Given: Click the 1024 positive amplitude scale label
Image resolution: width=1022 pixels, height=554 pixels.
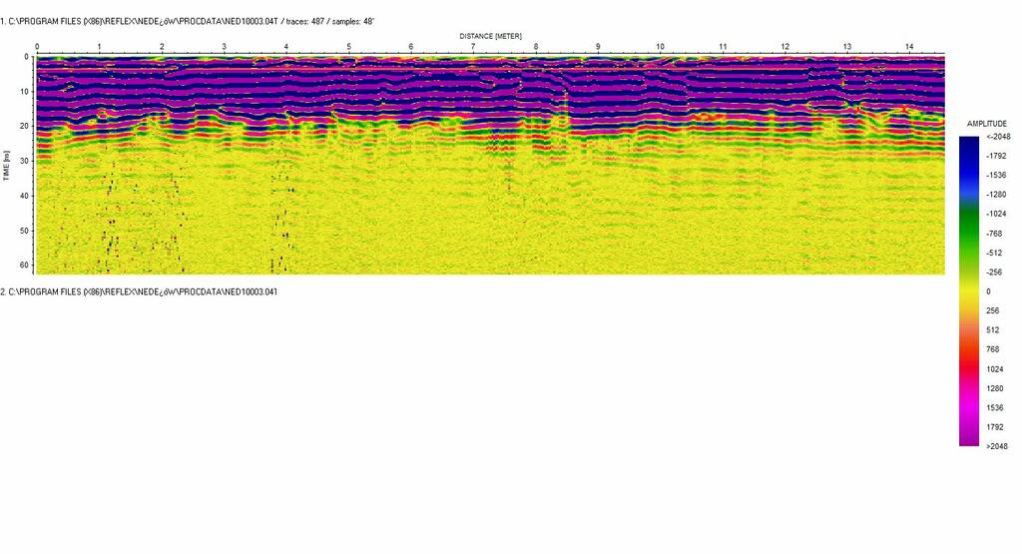Looking at the screenshot, I should pyautogui.click(x=995, y=368).
